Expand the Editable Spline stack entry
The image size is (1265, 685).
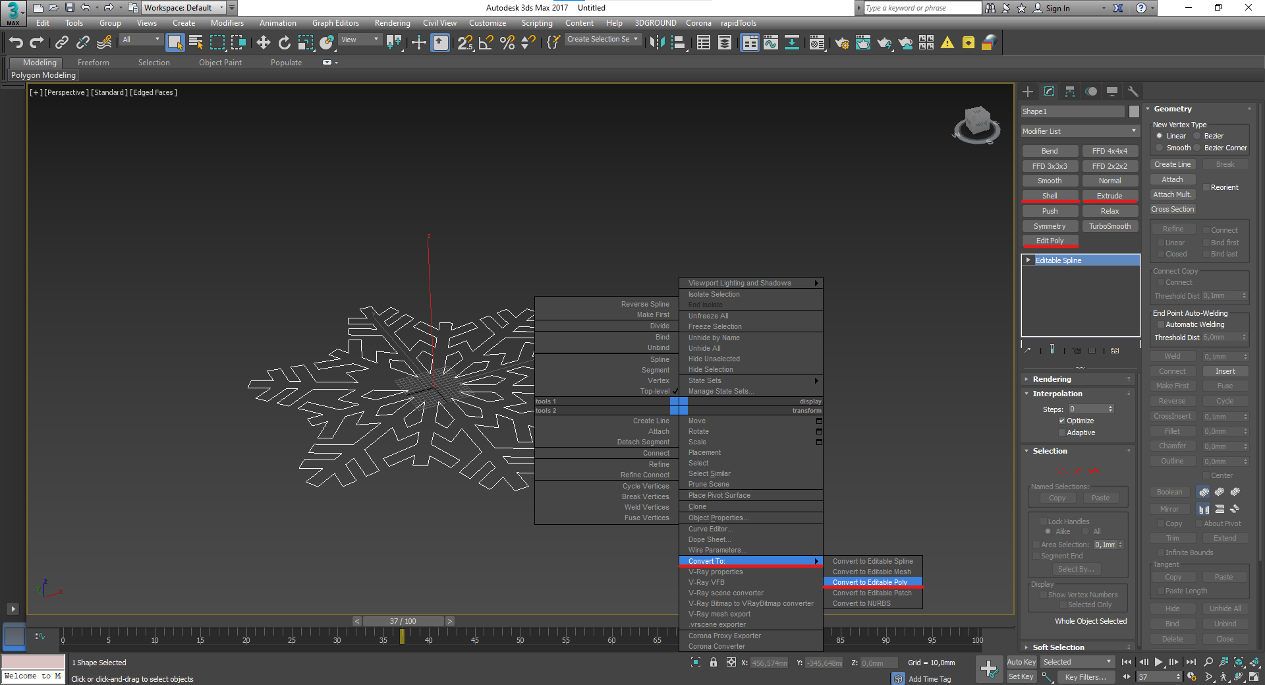click(1028, 260)
